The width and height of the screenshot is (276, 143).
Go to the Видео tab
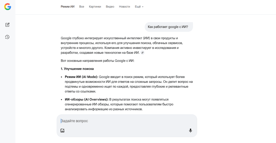click(110, 7)
